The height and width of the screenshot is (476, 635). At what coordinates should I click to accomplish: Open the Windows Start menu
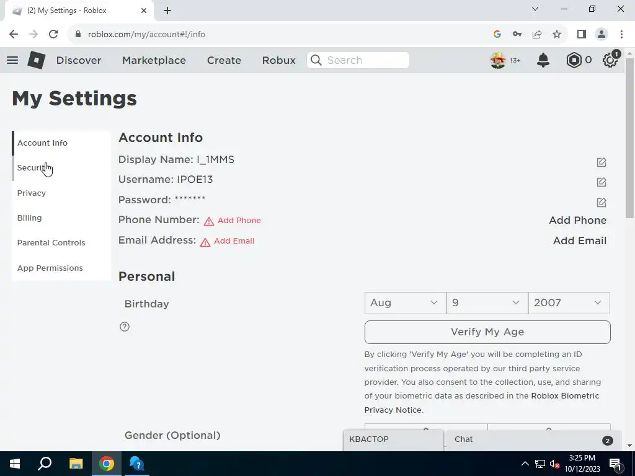click(15, 464)
